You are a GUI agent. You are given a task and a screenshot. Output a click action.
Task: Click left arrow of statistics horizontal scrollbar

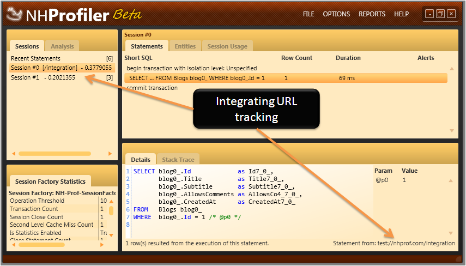pos(14,245)
